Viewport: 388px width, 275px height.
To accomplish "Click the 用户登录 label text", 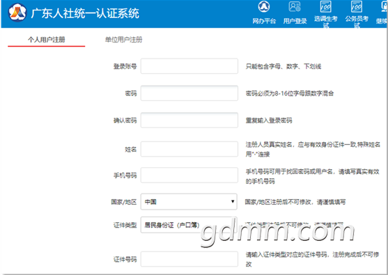I will [x=295, y=21].
